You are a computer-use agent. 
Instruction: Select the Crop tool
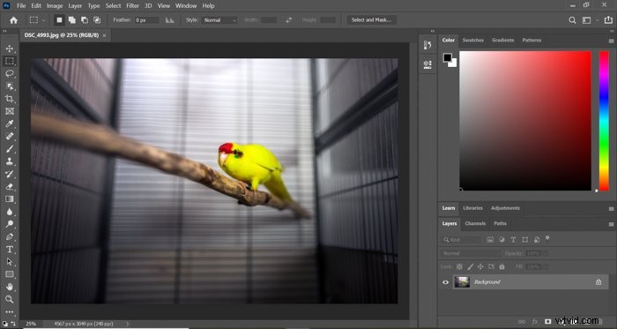pos(10,99)
